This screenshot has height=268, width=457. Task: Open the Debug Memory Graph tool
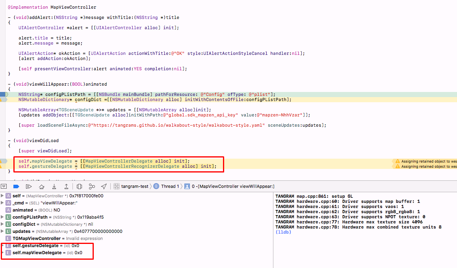point(91,186)
